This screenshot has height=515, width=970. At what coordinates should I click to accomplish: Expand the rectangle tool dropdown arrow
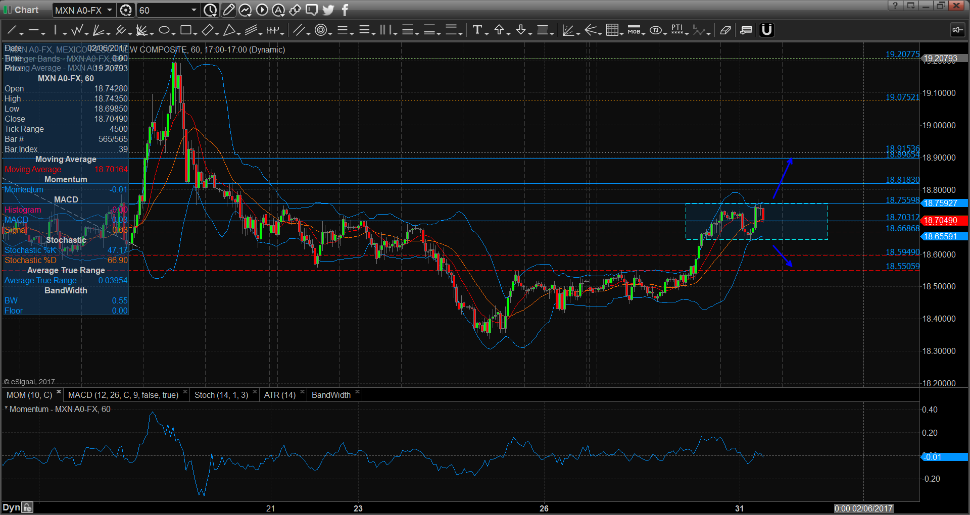coord(195,33)
